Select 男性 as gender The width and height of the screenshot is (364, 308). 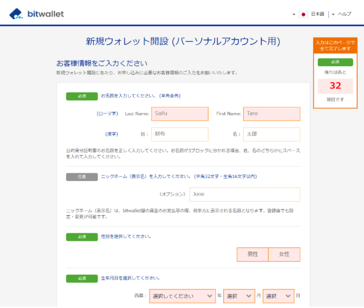click(252, 254)
